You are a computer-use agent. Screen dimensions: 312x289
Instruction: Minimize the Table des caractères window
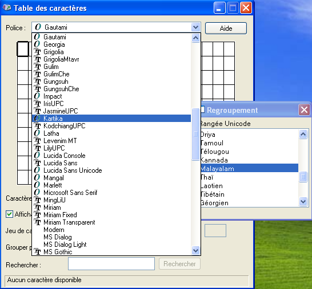pyautogui.click(x=219, y=8)
